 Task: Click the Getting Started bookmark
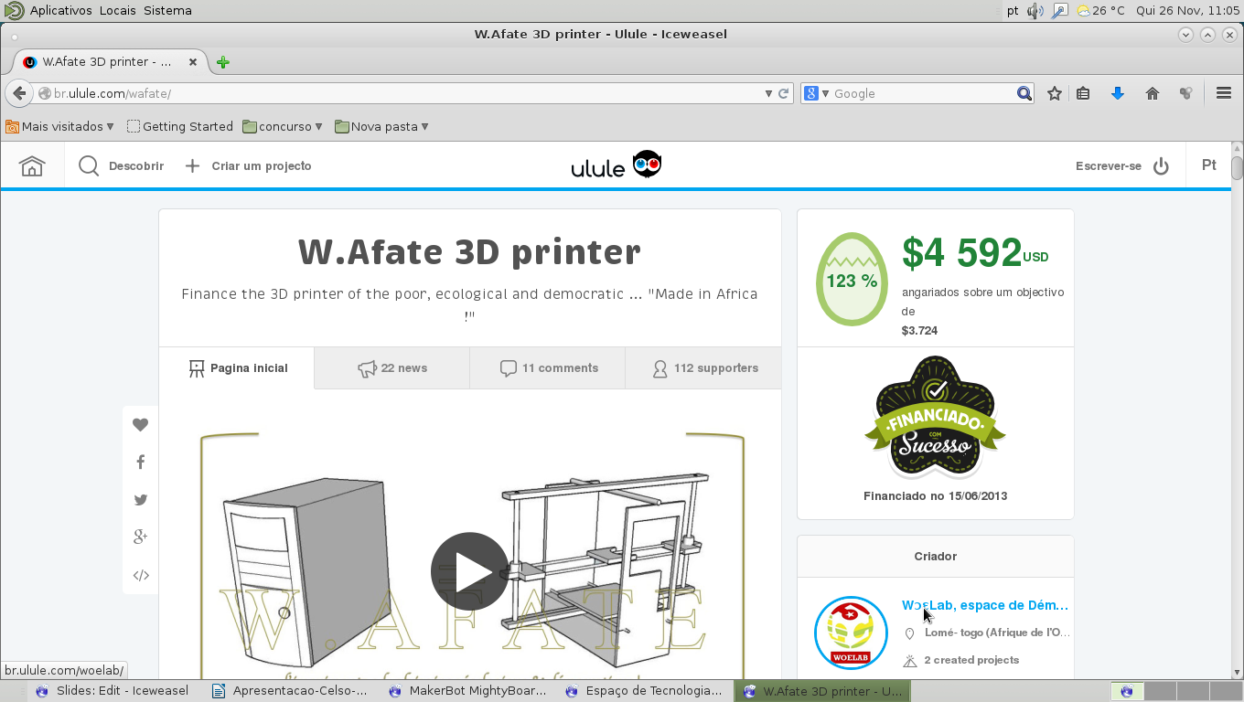180,126
